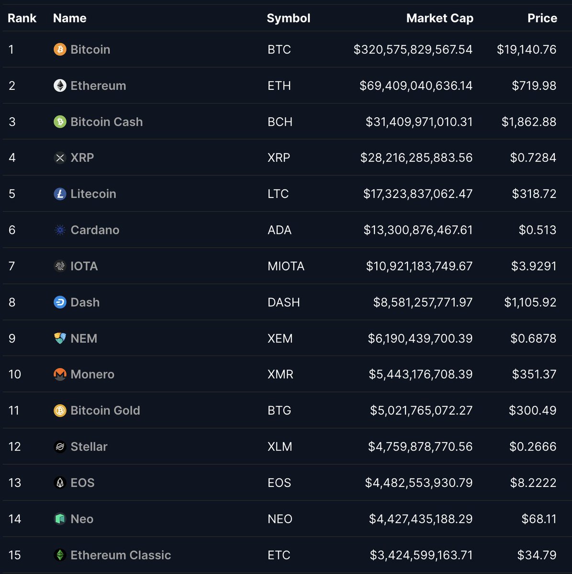Click the green Bitcoin Cash logo icon

tap(60, 121)
